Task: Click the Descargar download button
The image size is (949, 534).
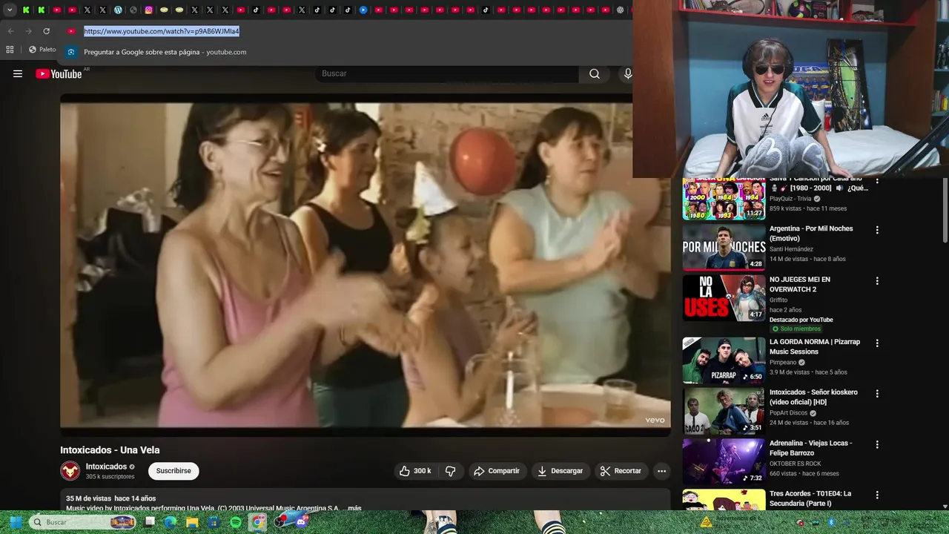Action: click(x=561, y=471)
